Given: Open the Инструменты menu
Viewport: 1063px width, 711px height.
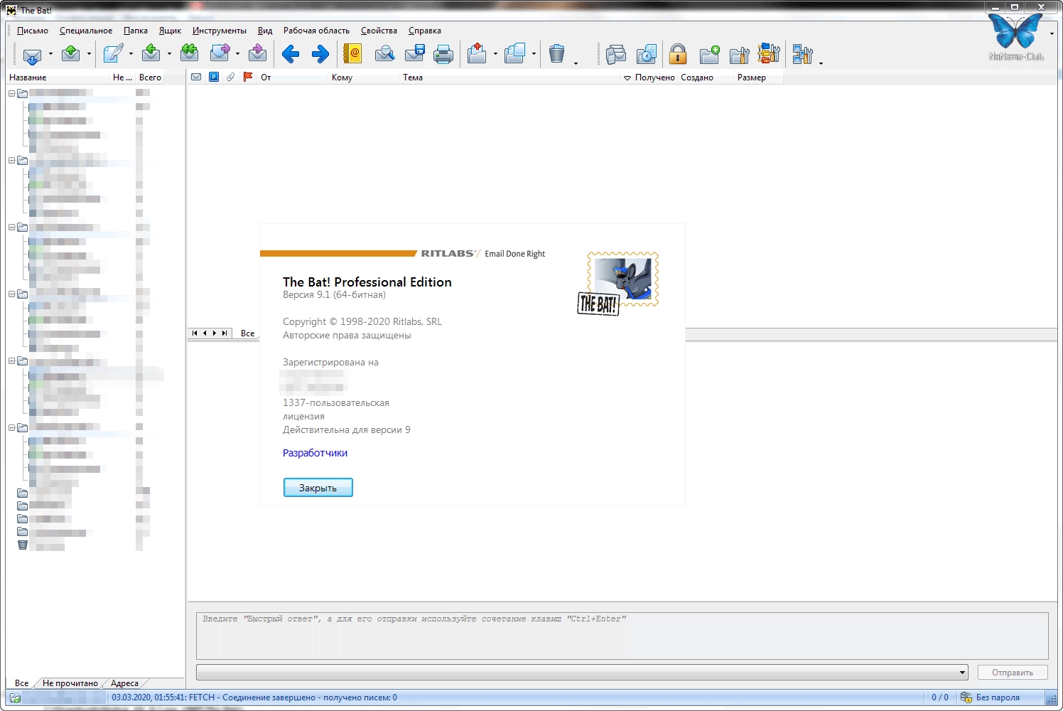Looking at the screenshot, I should [220, 31].
